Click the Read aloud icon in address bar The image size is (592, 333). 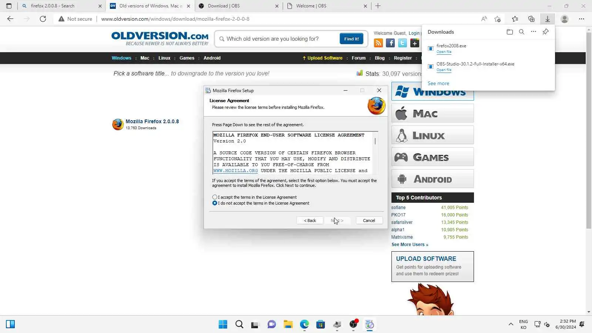484,19
